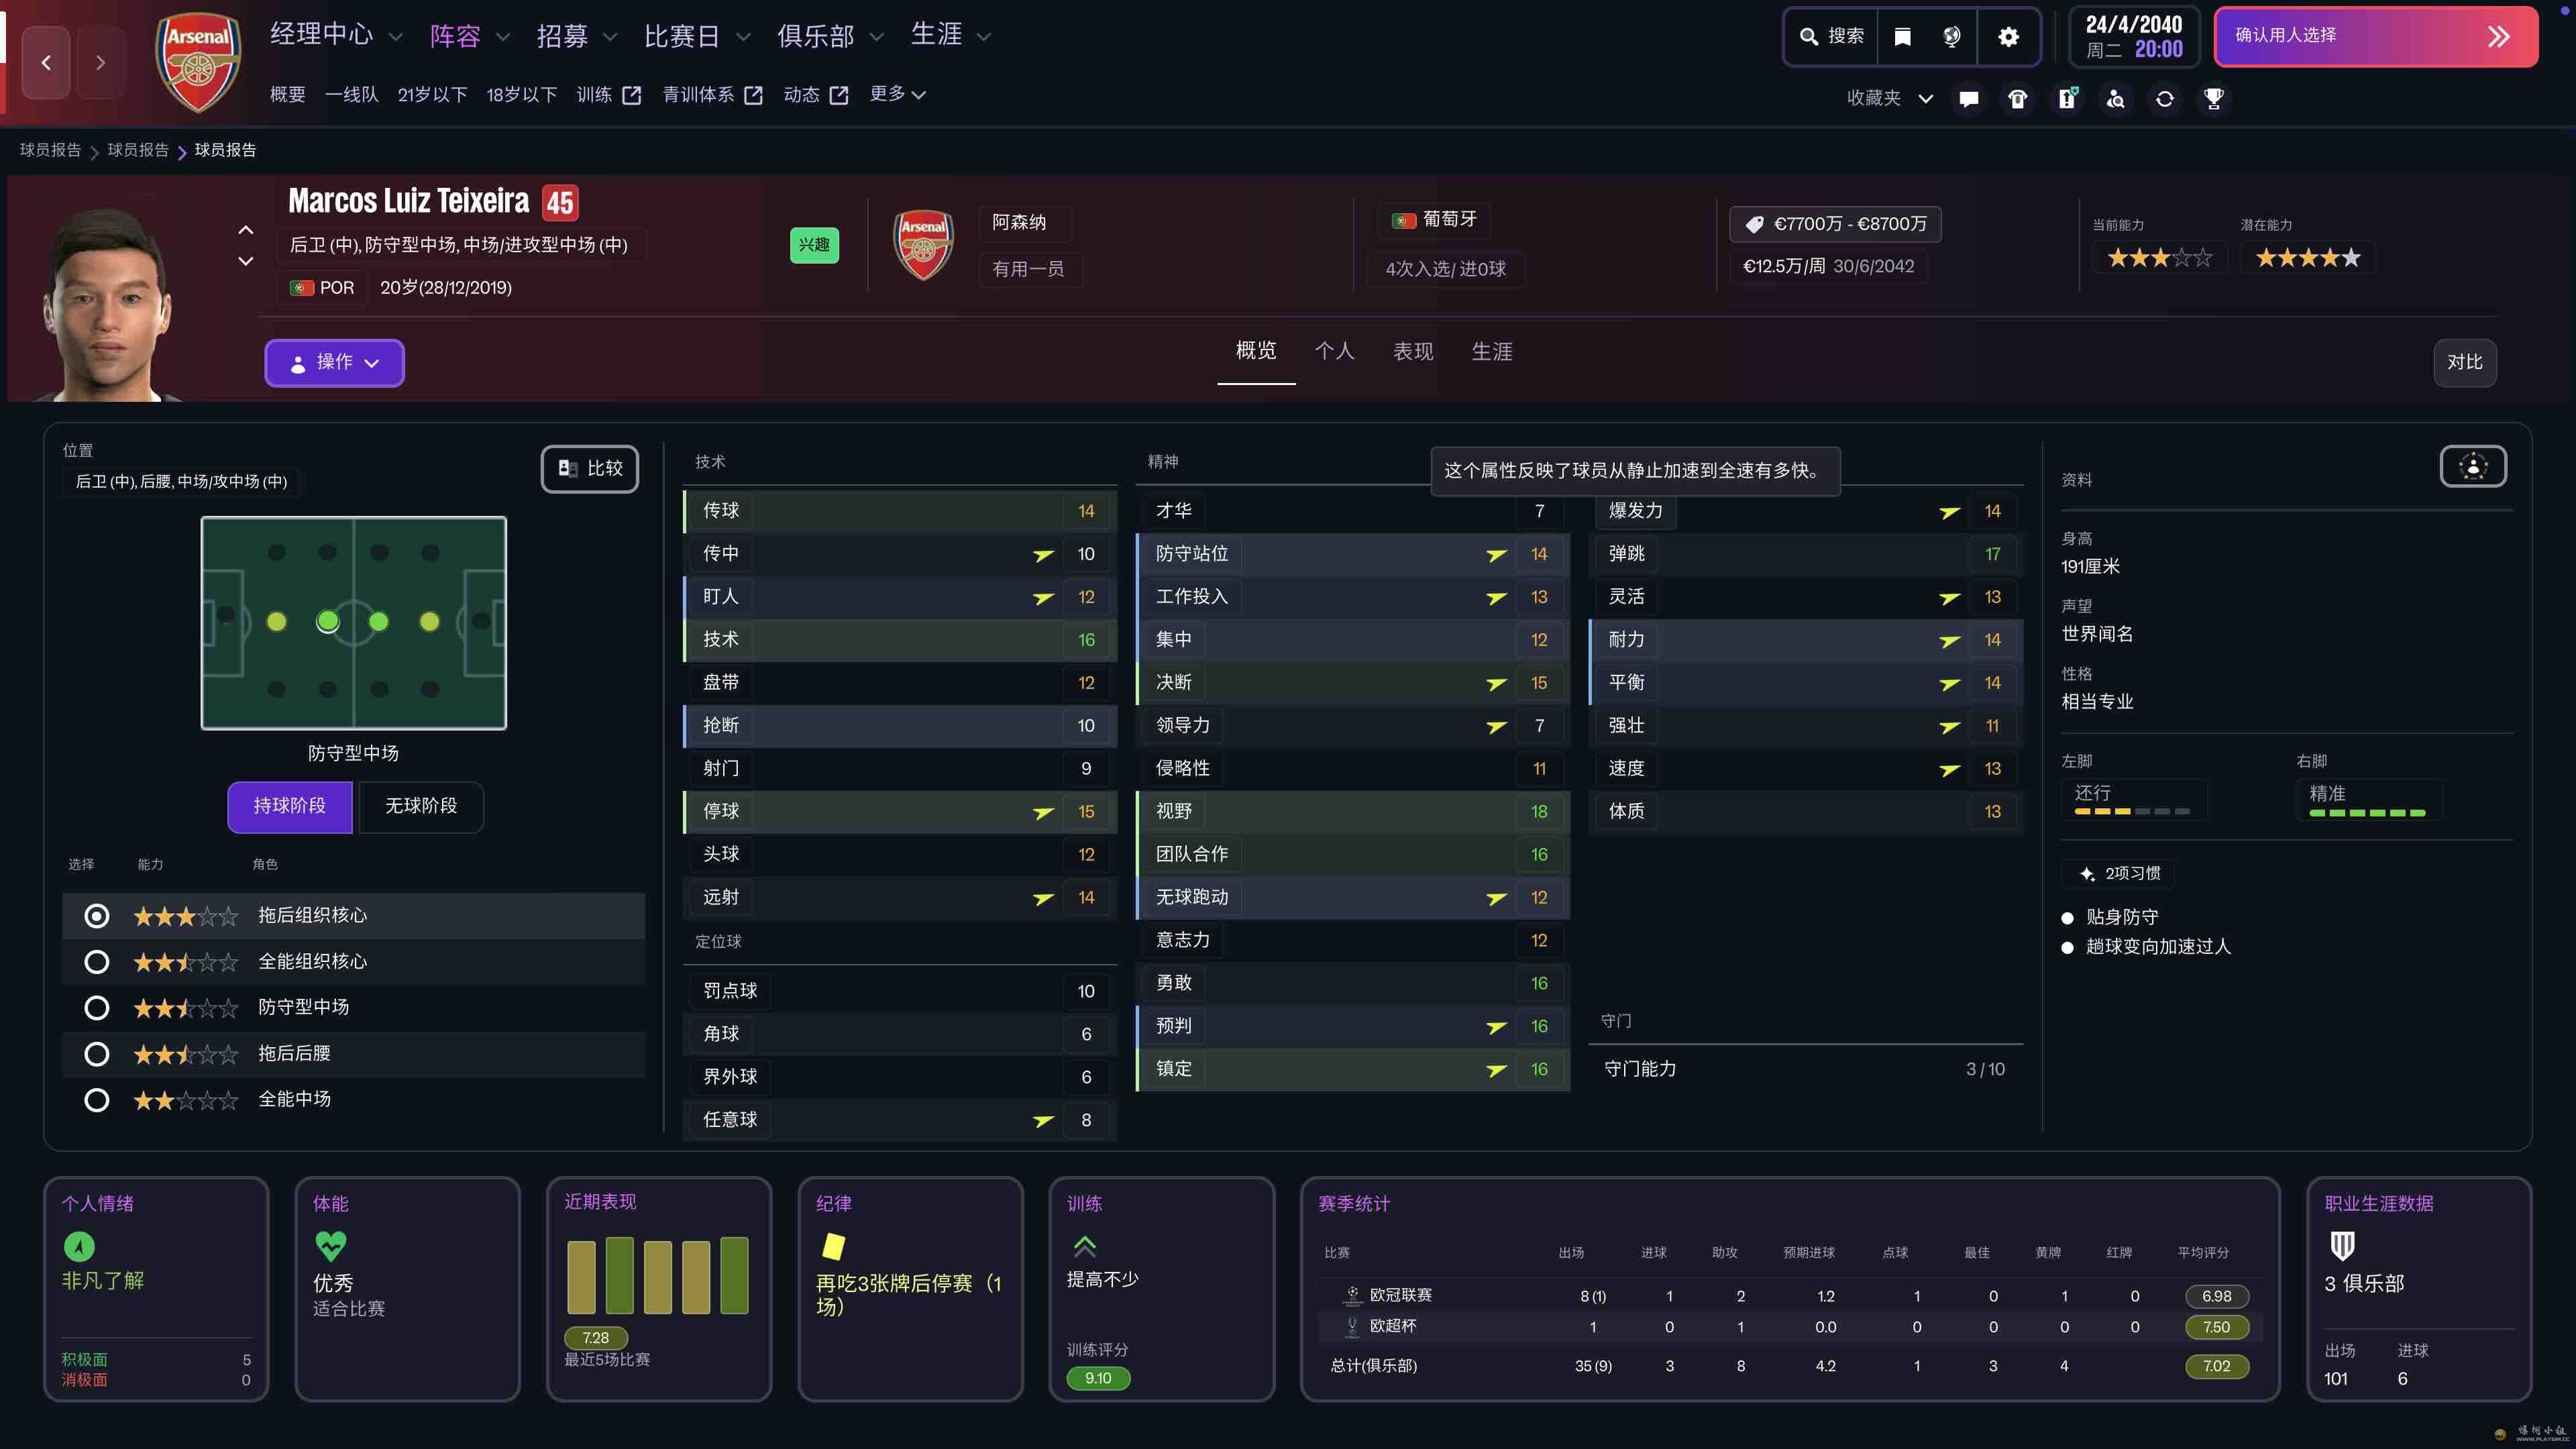Open the 操作 actions dropdown
This screenshot has width=2576, height=1449.
coord(334,362)
